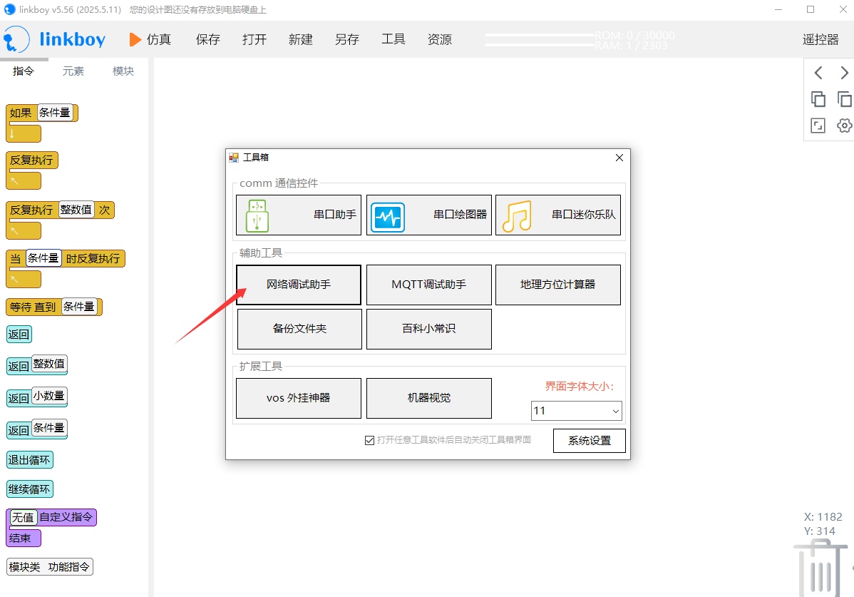This screenshot has width=854, height=597.
Task: Click the right copy icon beside it
Action: pyautogui.click(x=844, y=99)
